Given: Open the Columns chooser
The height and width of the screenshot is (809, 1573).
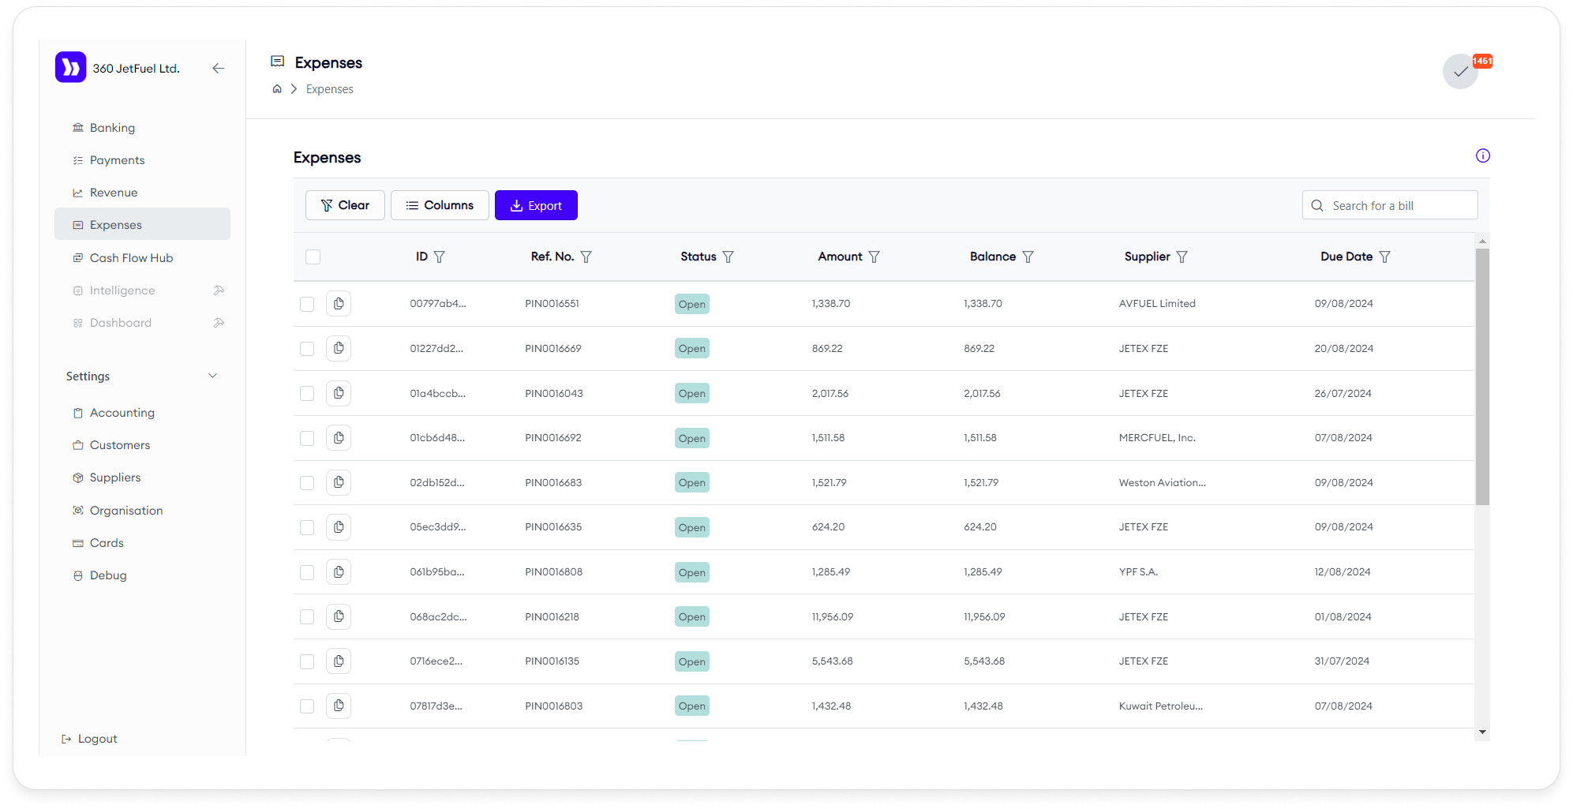Looking at the screenshot, I should [440, 205].
